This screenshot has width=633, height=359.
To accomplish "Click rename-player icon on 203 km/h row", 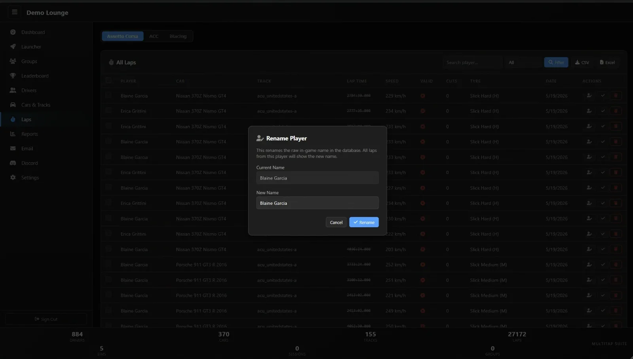I will click(589, 249).
